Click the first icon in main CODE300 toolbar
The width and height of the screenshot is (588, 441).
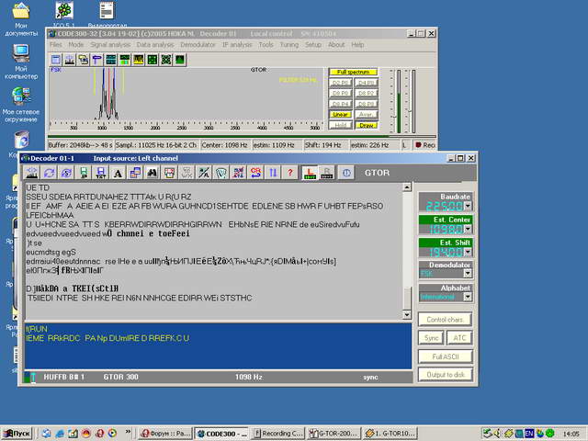click(x=54, y=59)
